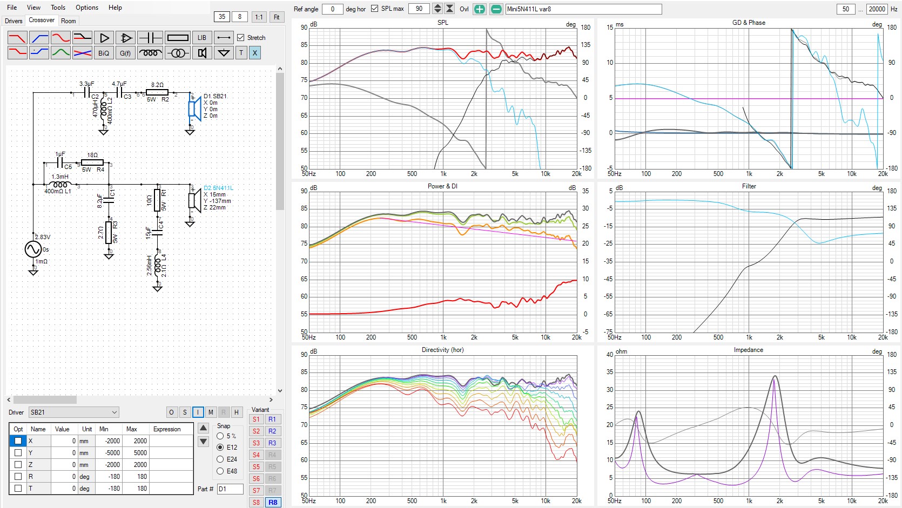Move parameter row down with arrow
The height and width of the screenshot is (508, 902).
coord(204,442)
